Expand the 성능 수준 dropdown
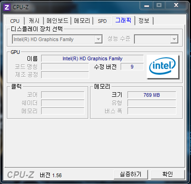 [x=156, y=39]
